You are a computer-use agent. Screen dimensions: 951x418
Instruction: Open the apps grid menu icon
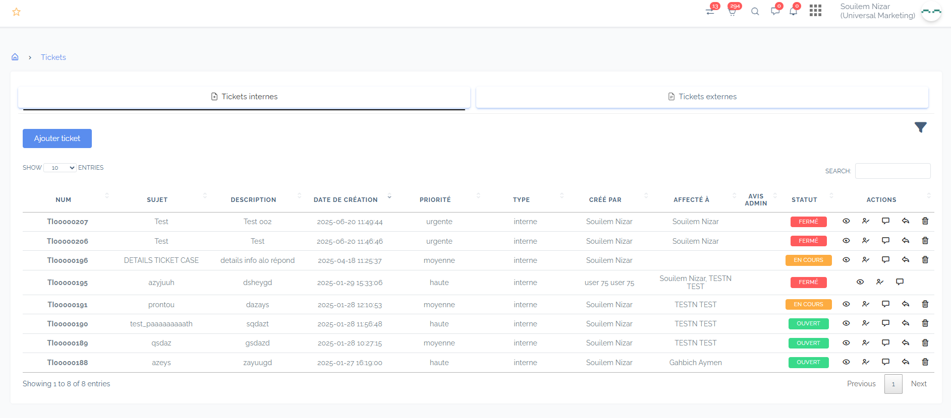tap(815, 11)
